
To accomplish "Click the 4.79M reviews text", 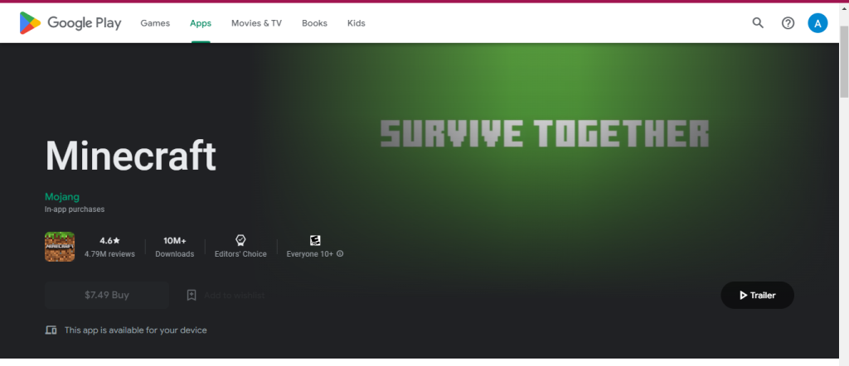I will [109, 254].
